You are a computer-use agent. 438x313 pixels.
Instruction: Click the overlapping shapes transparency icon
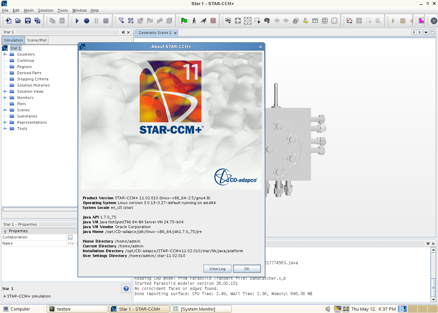296,21
